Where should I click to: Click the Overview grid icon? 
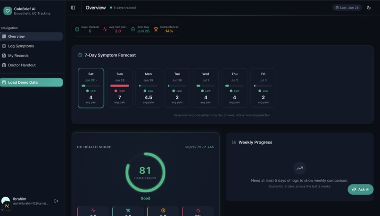tap(4, 37)
